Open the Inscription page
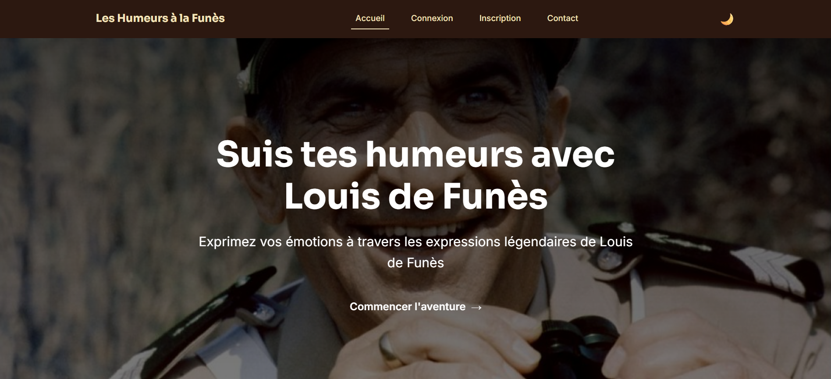This screenshot has height=379, width=831. tap(500, 18)
